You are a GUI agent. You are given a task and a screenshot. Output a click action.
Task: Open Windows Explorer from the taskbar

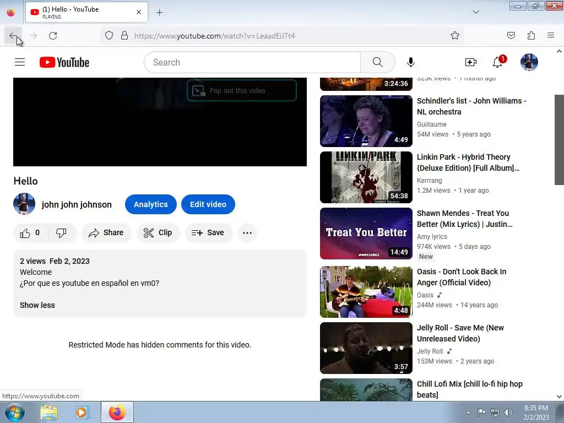coord(49,412)
